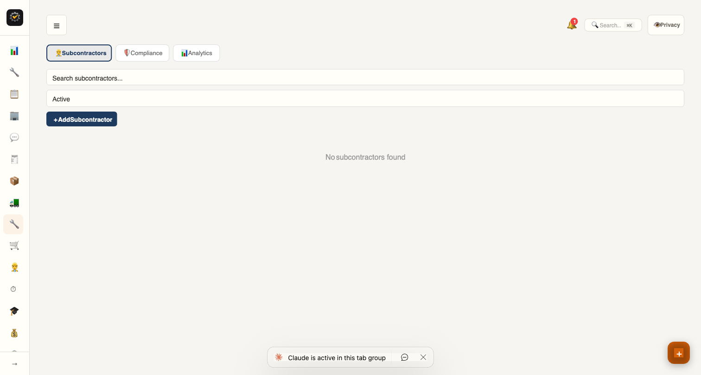This screenshot has height=375, width=701.
Task: Switch to the Compliance tab
Action: click(142, 53)
